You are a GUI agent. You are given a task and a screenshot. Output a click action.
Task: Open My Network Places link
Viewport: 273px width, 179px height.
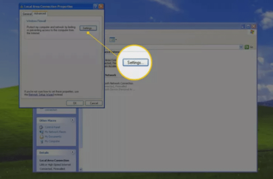click(x=55, y=132)
